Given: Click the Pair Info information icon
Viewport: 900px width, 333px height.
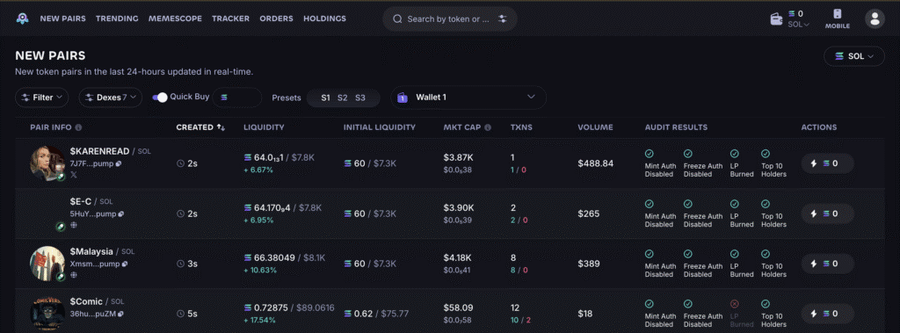Looking at the screenshot, I should point(78,127).
